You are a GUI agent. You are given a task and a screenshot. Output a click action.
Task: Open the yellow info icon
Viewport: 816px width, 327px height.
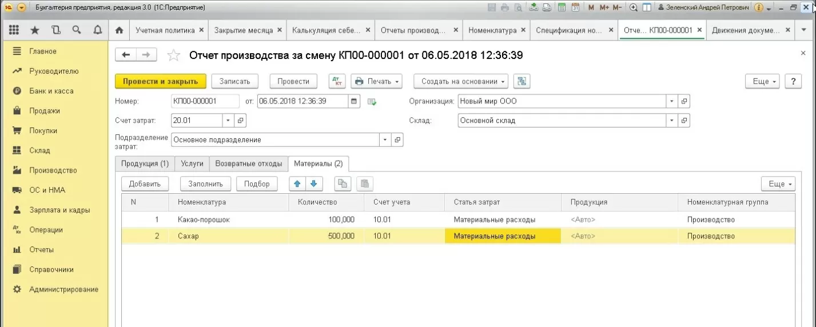[x=759, y=7]
